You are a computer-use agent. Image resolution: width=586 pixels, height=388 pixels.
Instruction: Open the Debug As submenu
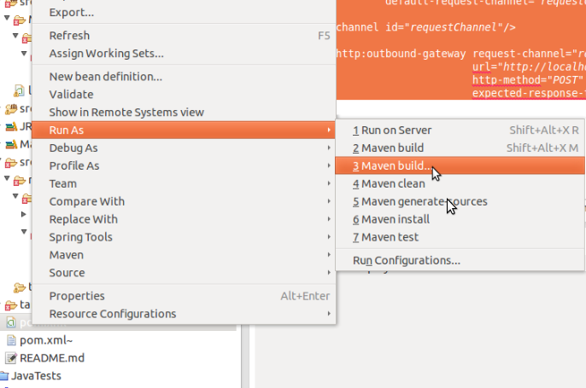click(184, 148)
